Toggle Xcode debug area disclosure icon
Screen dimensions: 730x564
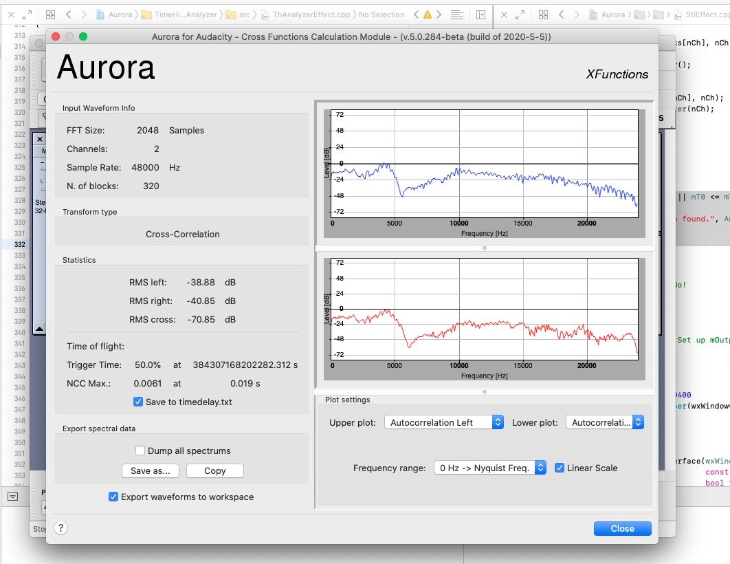tap(13, 497)
